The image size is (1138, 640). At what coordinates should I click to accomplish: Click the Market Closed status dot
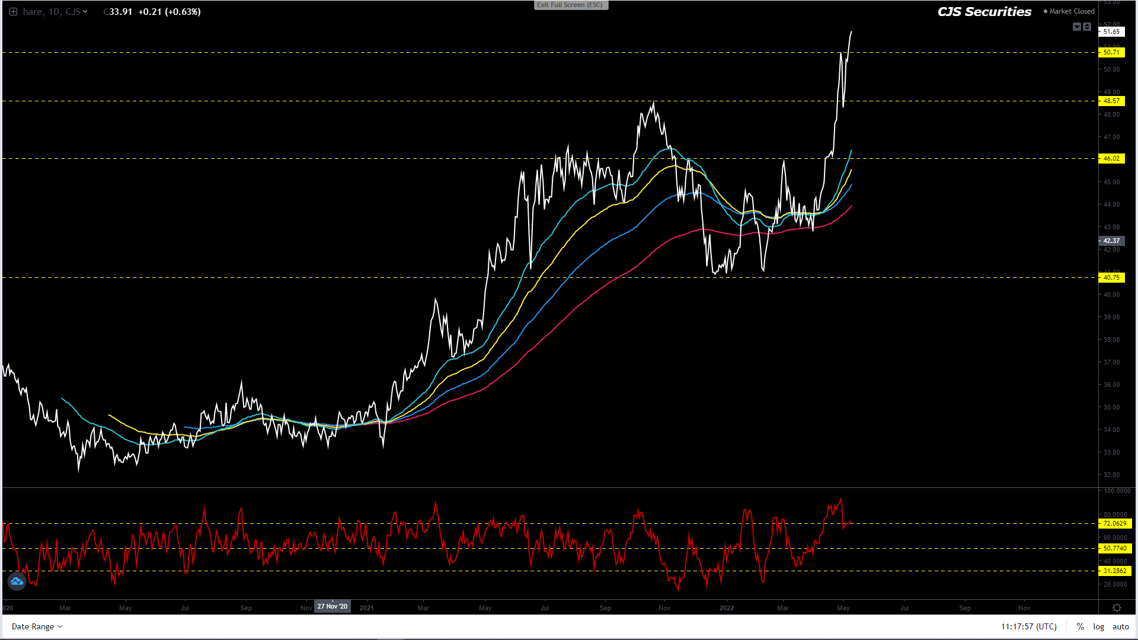1046,11
